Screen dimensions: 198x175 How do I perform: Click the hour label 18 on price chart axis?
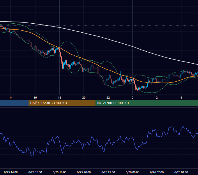[59, 98]
